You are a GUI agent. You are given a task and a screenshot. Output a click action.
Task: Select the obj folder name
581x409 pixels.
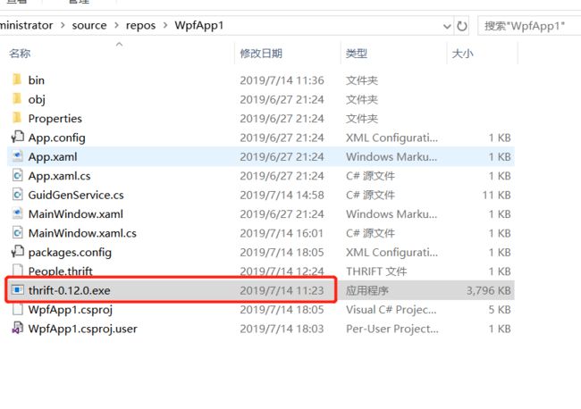tap(37, 99)
